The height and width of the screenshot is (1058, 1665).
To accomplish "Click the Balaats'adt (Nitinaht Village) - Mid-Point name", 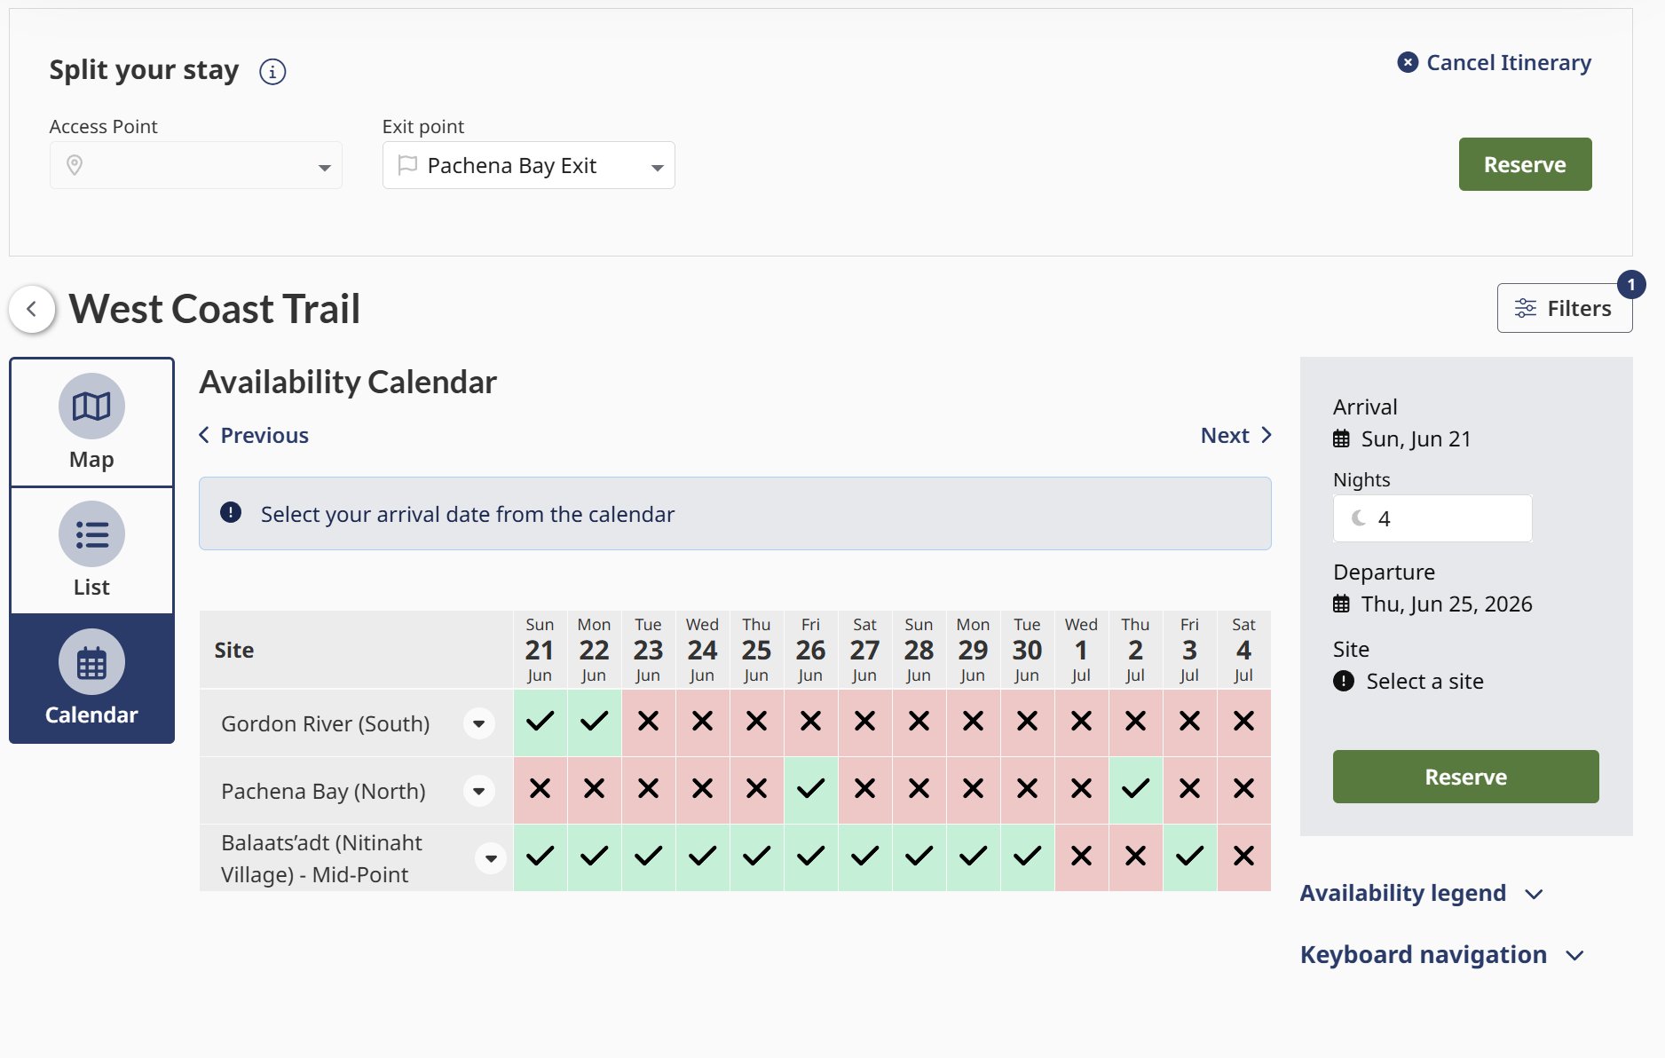I will 321,858.
